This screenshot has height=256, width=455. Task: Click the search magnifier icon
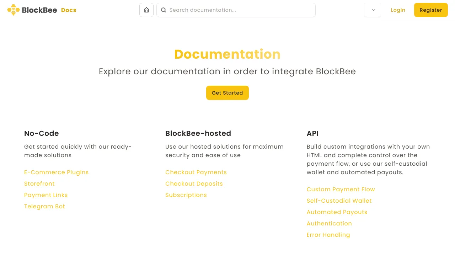point(164,10)
